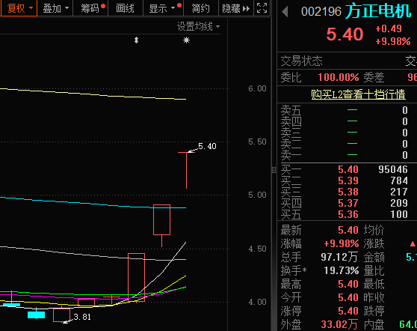Click the sun-shaped marker above the chart
Viewport: 417px width, 331px height.
[x=186, y=40]
